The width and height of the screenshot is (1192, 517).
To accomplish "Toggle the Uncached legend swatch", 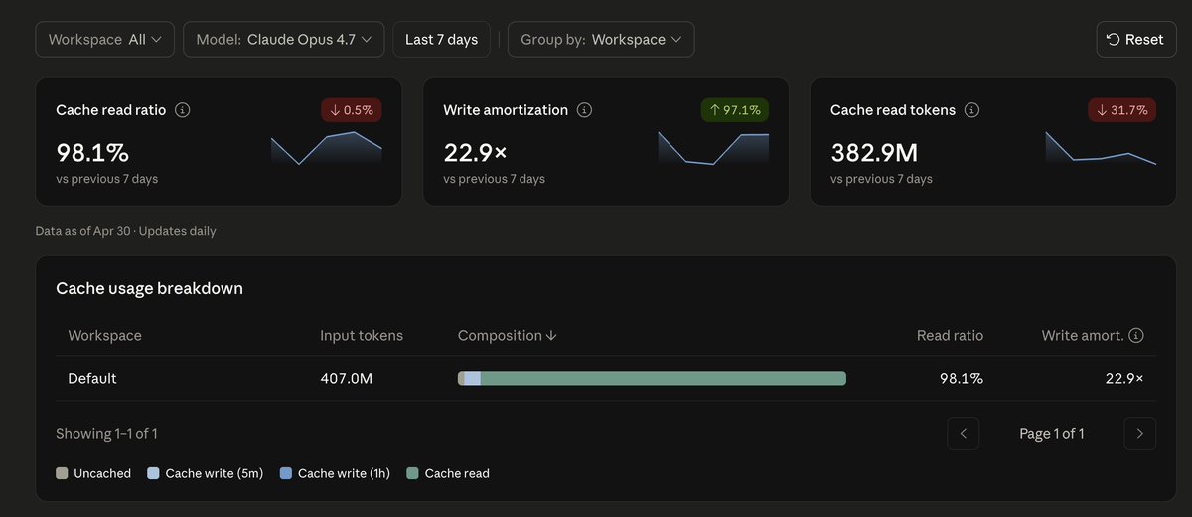I will pyautogui.click(x=62, y=473).
